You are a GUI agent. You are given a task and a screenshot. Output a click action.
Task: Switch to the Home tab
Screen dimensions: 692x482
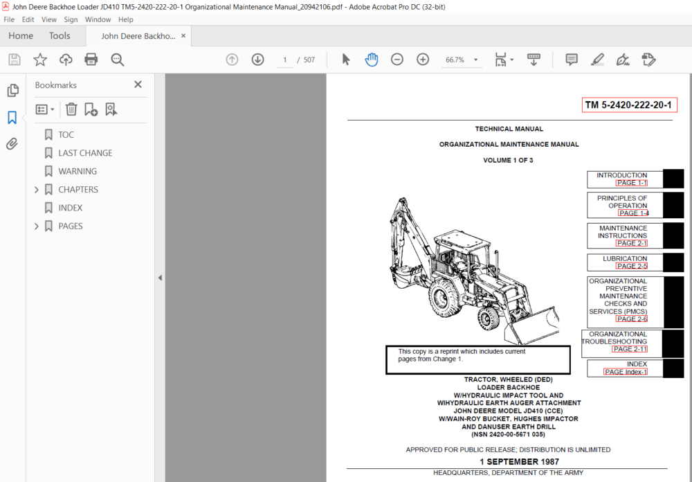[x=21, y=36]
